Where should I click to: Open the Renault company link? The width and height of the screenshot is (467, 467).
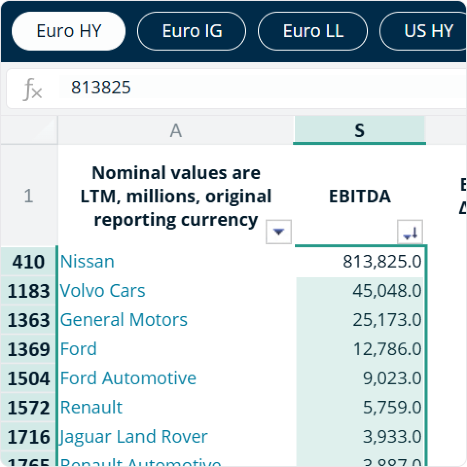(91, 408)
